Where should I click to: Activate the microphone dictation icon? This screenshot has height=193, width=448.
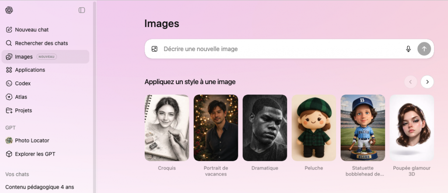[x=408, y=49]
